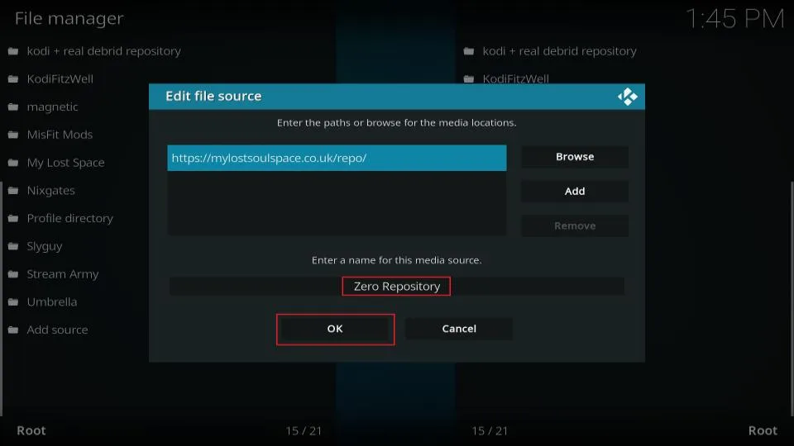The image size is (794, 446).
Task: Click the KodiFitzWell entry in left list
Action: click(60, 79)
